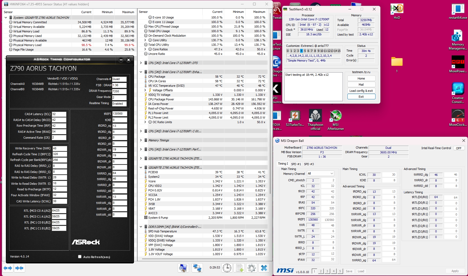Click the System 6 Pump fan icon
The width and height of the screenshot is (468, 276).
click(x=146, y=218)
